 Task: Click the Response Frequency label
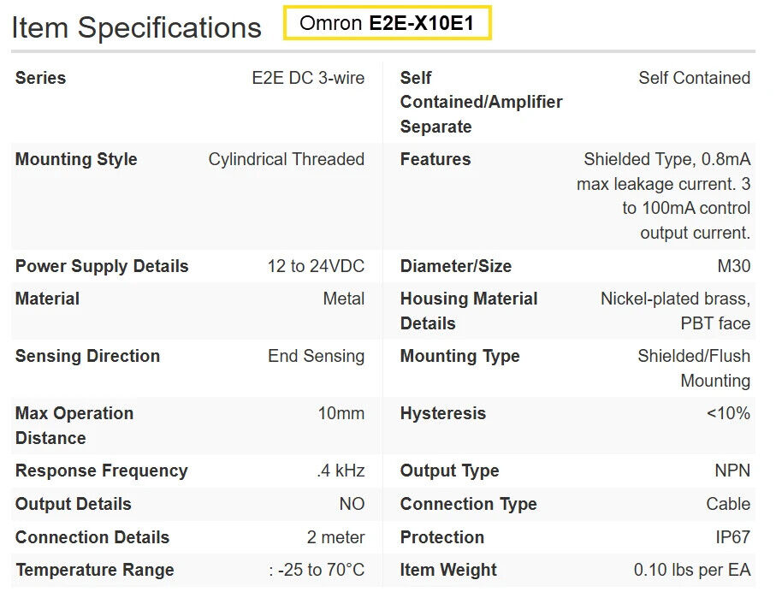(102, 471)
